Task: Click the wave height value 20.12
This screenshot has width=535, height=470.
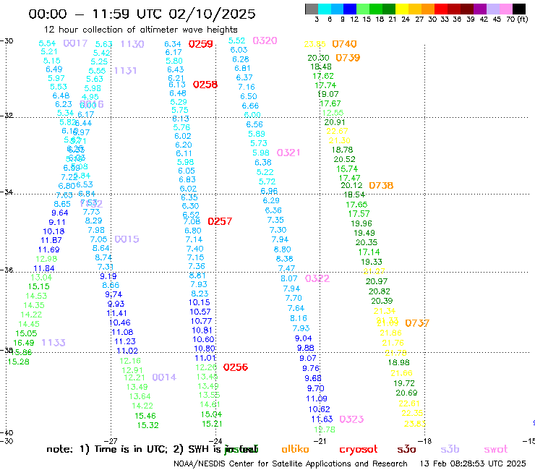Action: [x=351, y=185]
